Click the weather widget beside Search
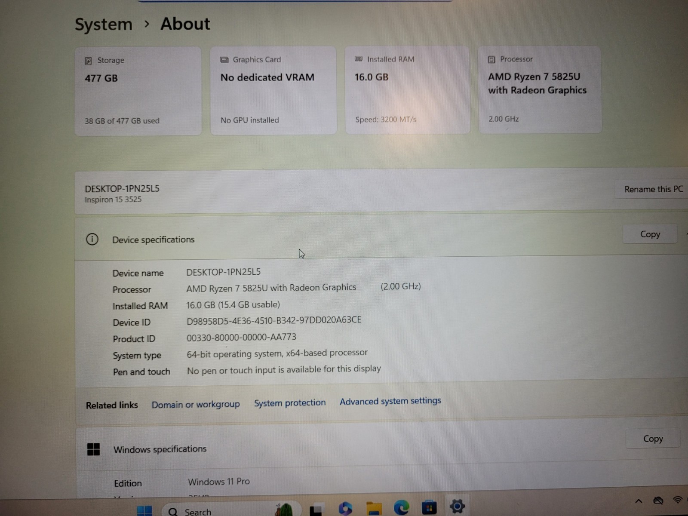Viewport: 688px width, 516px height. [x=284, y=509]
